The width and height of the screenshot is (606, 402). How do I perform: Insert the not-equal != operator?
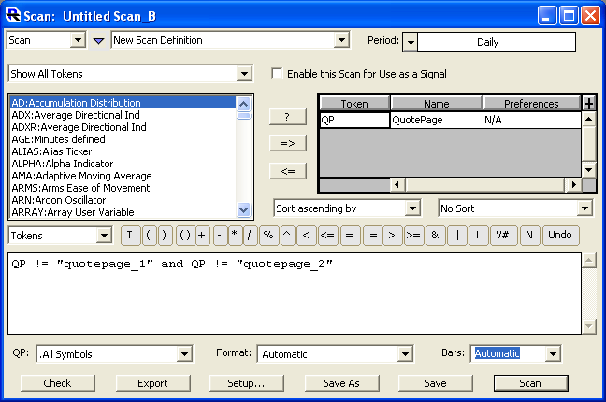372,236
